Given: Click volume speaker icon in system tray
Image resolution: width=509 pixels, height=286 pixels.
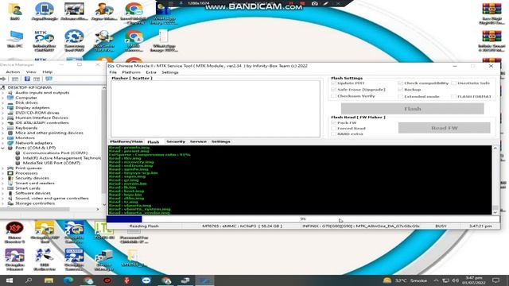Looking at the screenshot, I should (455, 280).
